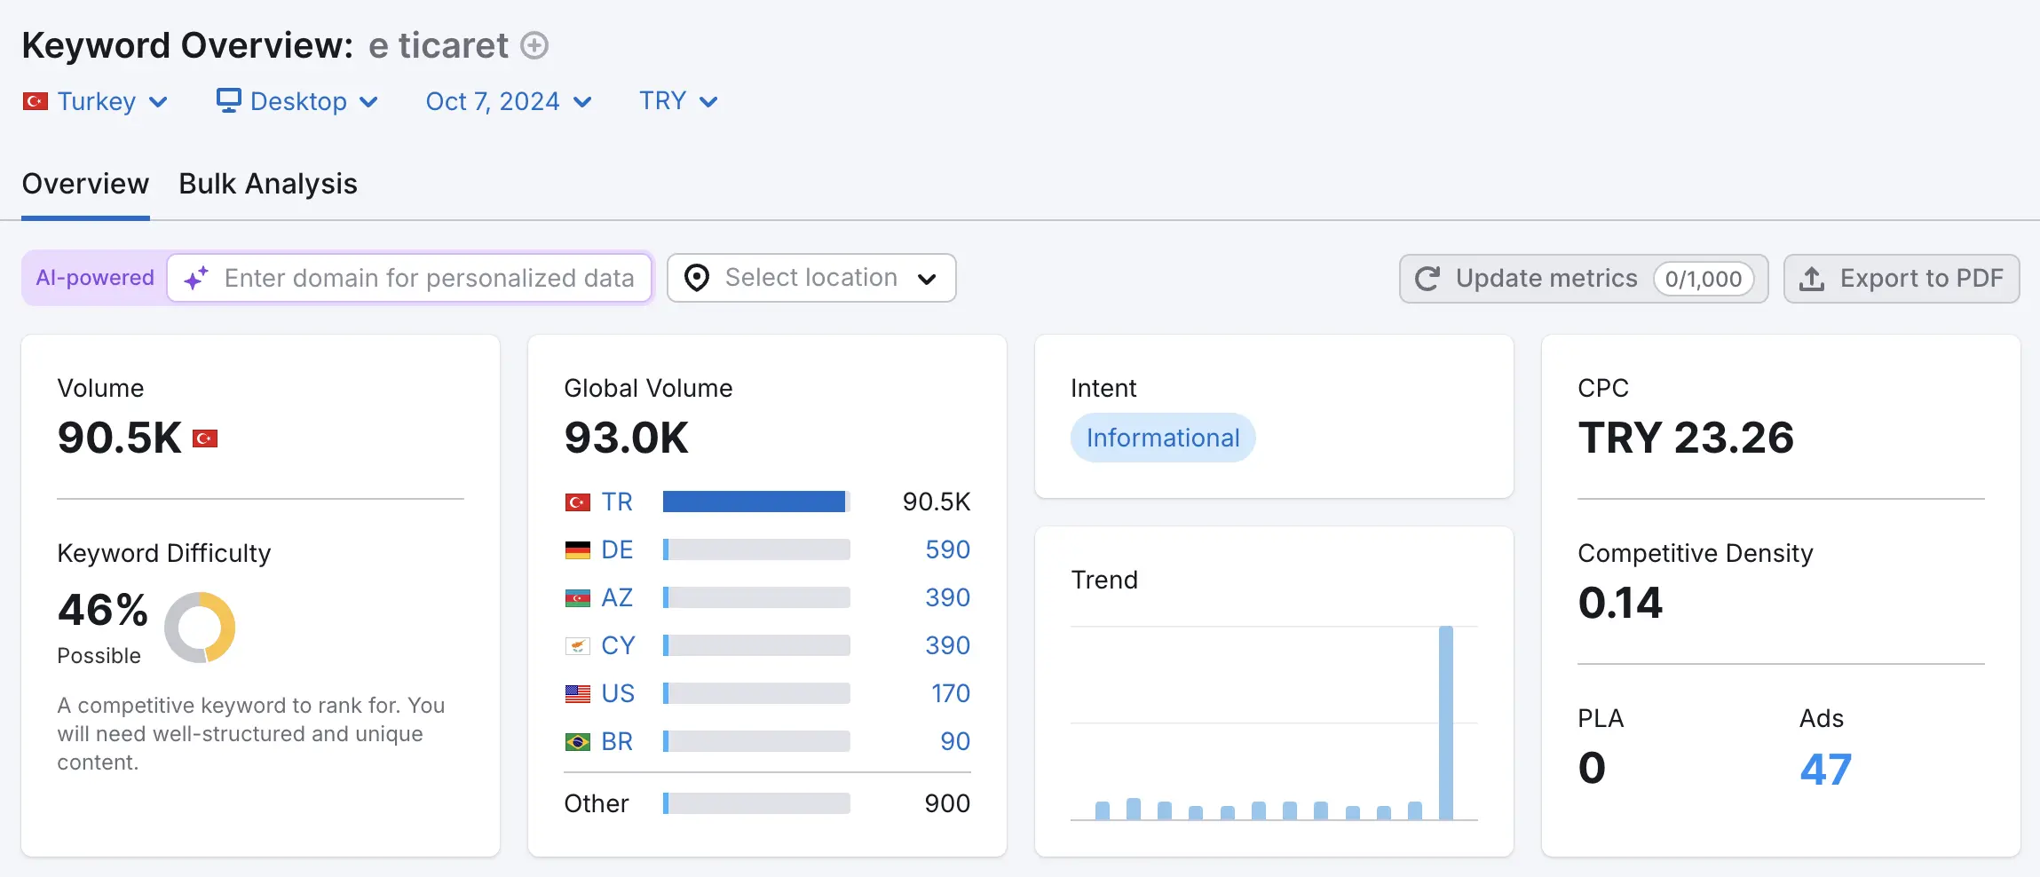The width and height of the screenshot is (2040, 877).
Task: Click the TR volume progress bar
Action: [756, 502]
